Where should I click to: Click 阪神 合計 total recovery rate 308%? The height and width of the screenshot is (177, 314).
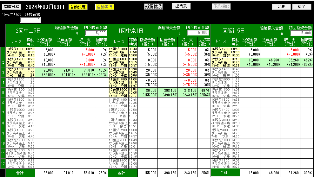[x=307, y=173]
